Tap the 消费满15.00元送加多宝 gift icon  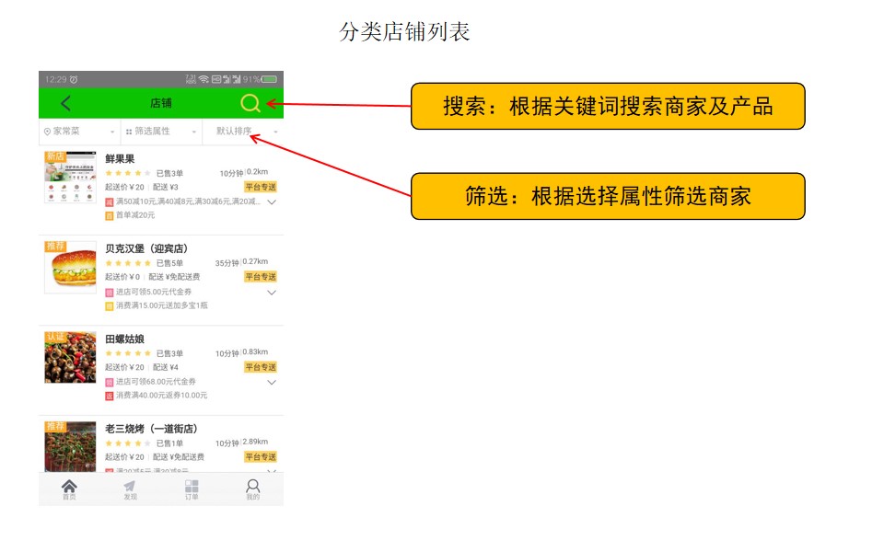110,305
